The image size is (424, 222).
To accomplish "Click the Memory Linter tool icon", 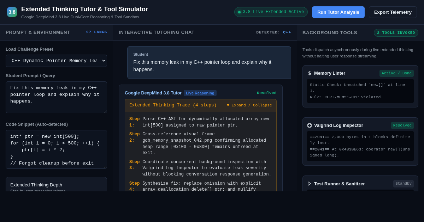I will 310,73.
